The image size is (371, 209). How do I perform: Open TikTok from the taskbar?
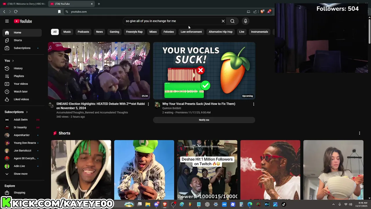284,204
